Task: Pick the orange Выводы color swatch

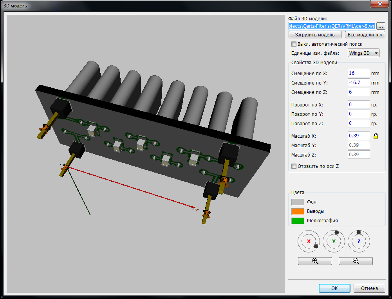Action: point(298,211)
